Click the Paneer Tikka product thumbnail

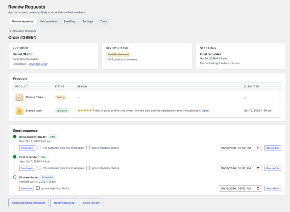(x=19, y=97)
